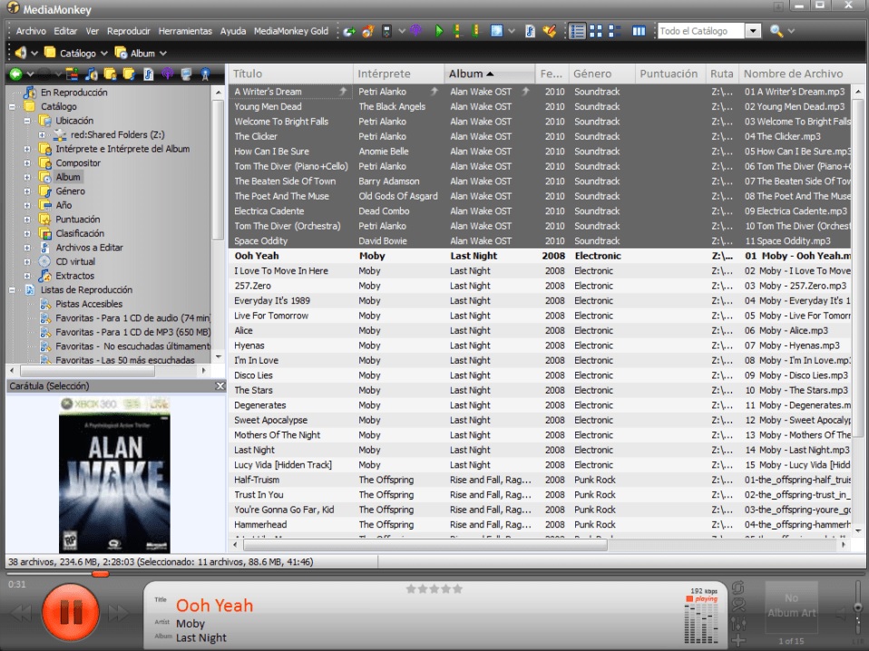The width and height of the screenshot is (869, 651).
Task: Sort by the Puntuación column header
Action: tap(669, 73)
